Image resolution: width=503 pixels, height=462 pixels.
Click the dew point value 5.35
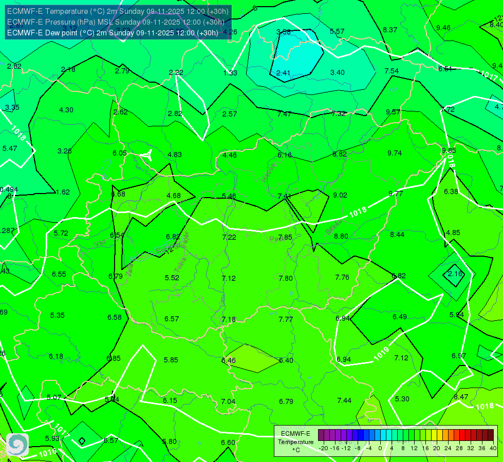click(58, 316)
